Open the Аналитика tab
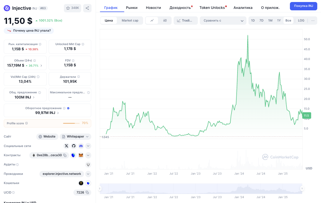Image resolution: width=321 pixels, height=203 pixels. pos(243,7)
